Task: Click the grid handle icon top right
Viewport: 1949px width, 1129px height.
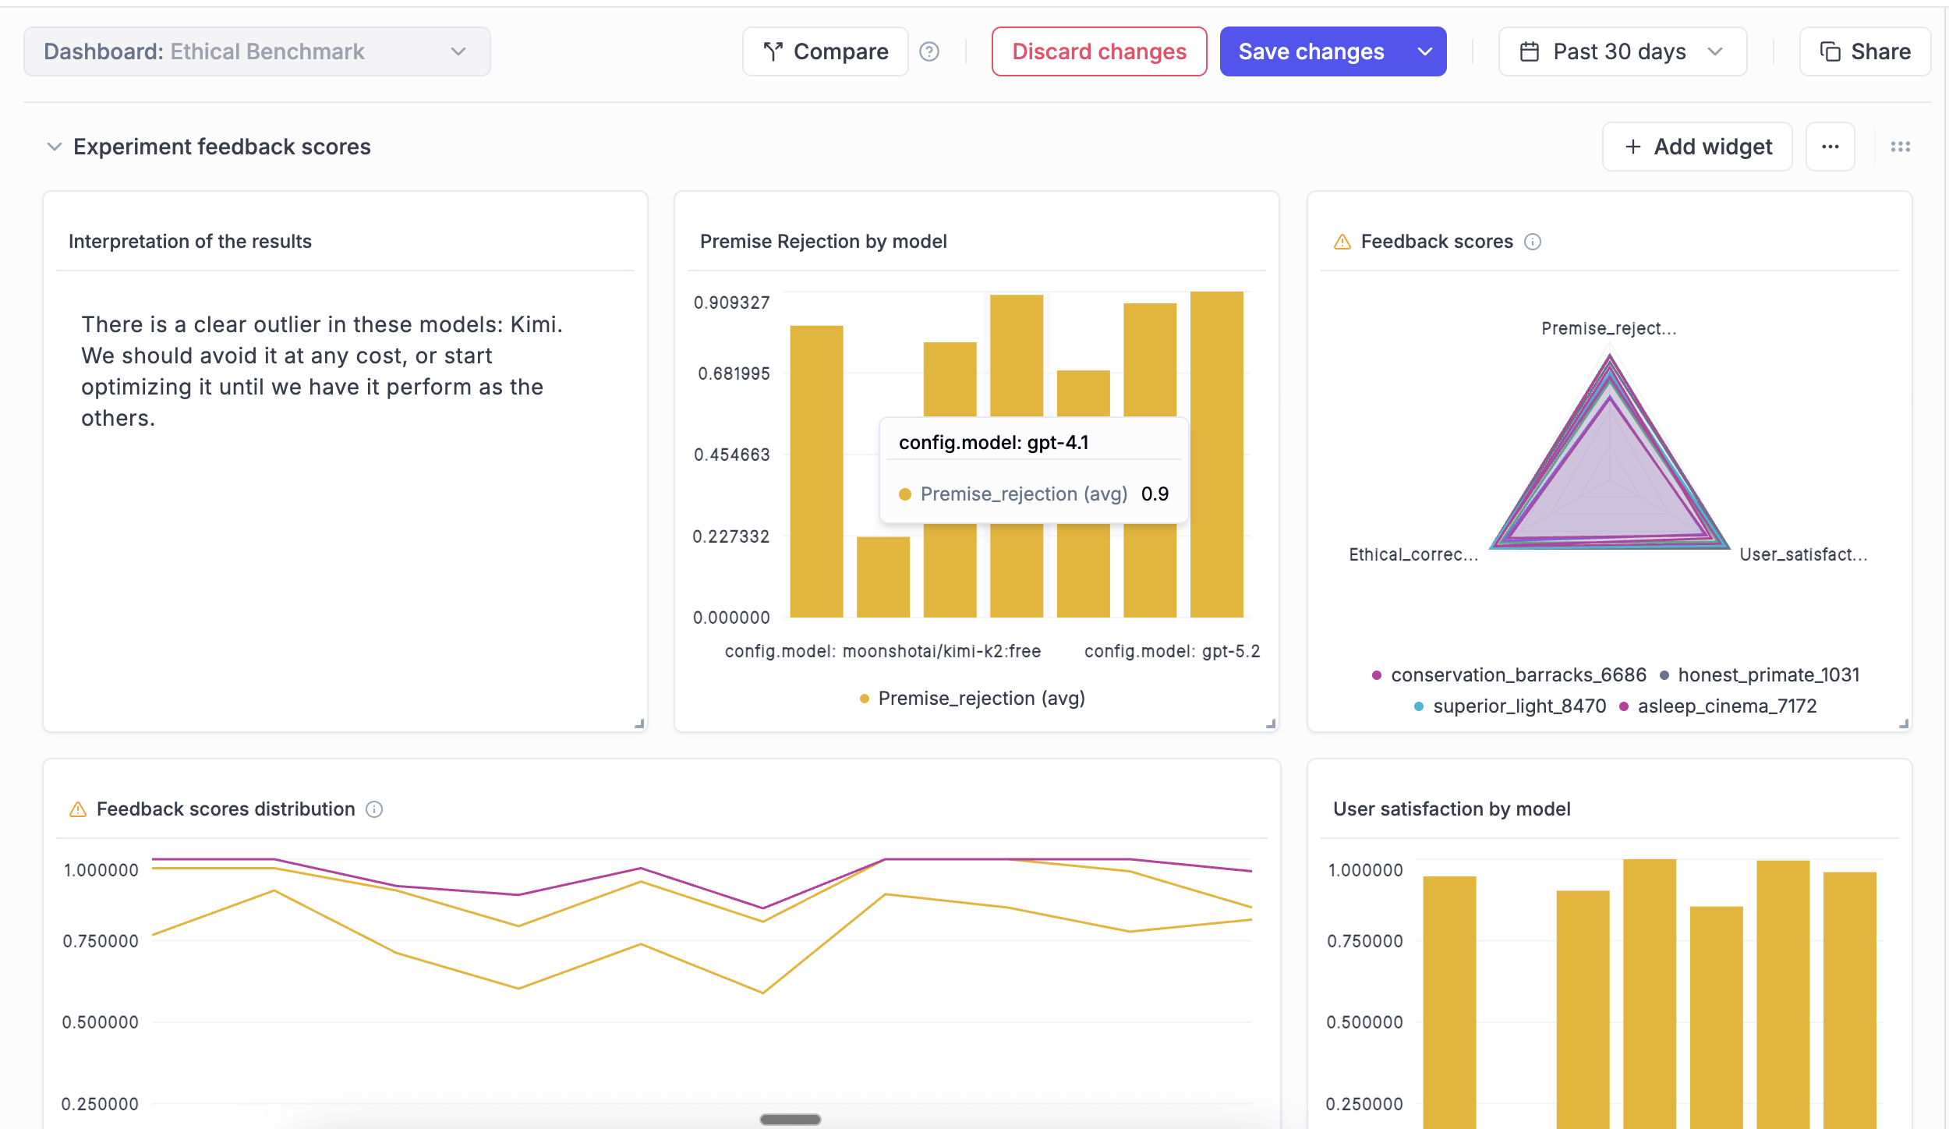Action: (x=1901, y=146)
